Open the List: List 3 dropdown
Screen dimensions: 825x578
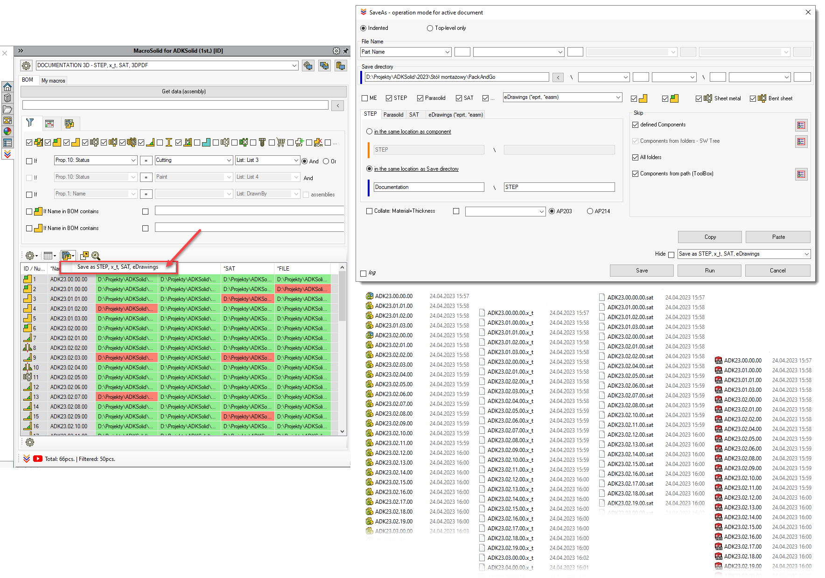tap(267, 160)
